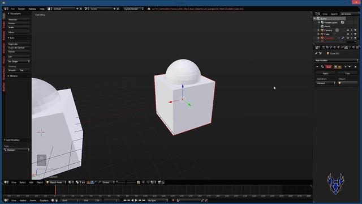
Task: Select World in the outliner
Action: tap(327, 27)
